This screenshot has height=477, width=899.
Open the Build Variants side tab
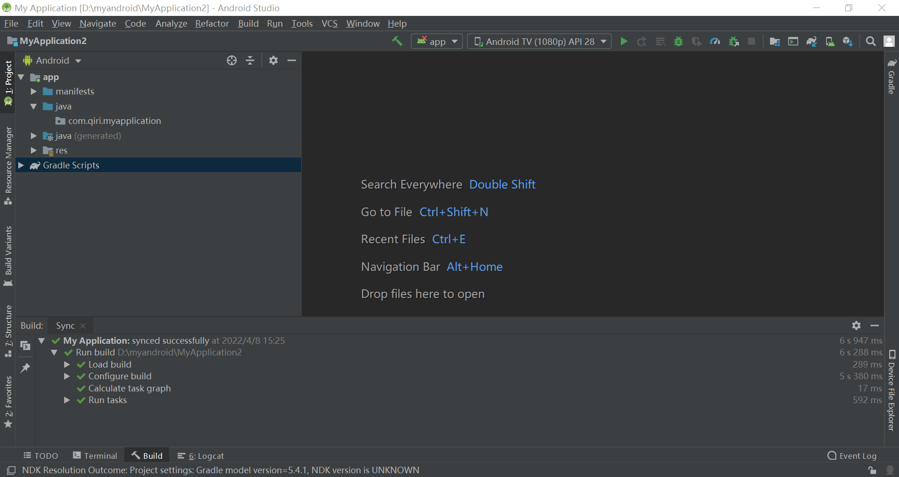[x=8, y=256]
